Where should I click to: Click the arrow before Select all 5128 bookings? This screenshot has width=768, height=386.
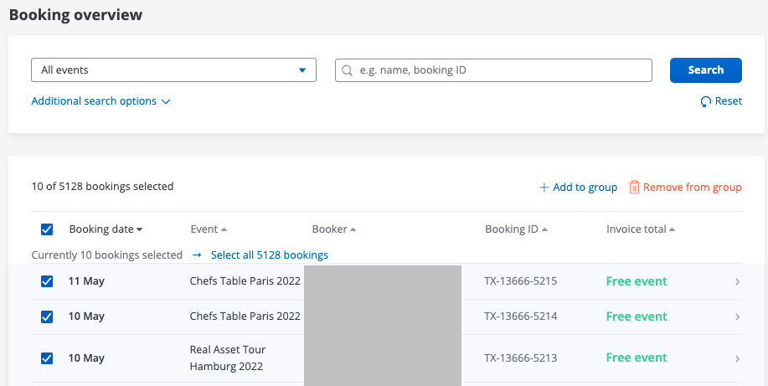pos(197,255)
